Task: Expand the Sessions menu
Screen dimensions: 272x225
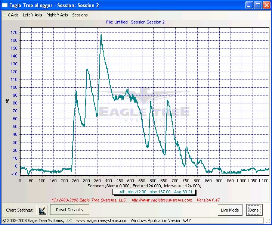Action: coord(80,15)
